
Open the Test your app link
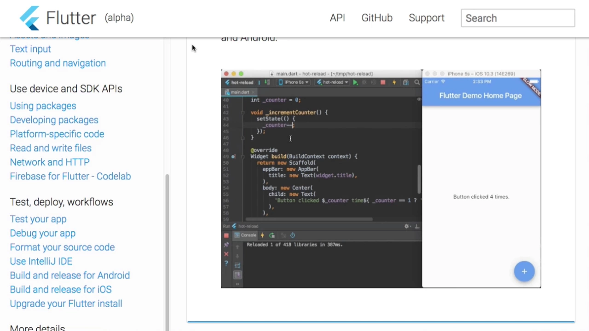click(38, 219)
